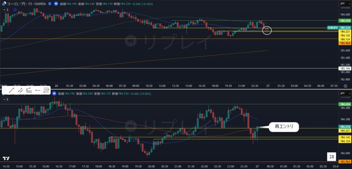Click the EURJPY current price tag
352x169 pixels.
(332, 27)
